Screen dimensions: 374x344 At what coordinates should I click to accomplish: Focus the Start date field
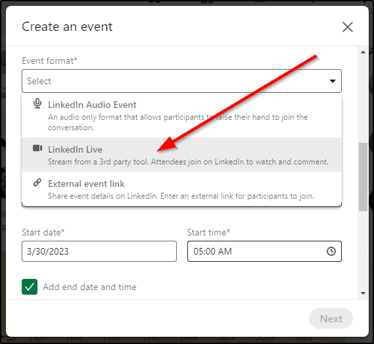click(x=99, y=251)
